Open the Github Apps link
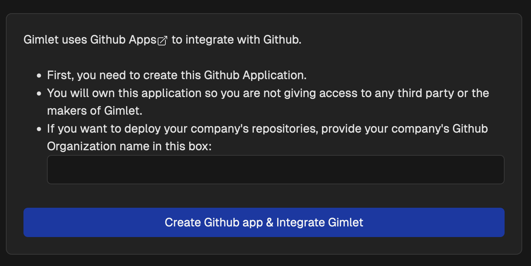531x266 pixels. pos(129,40)
